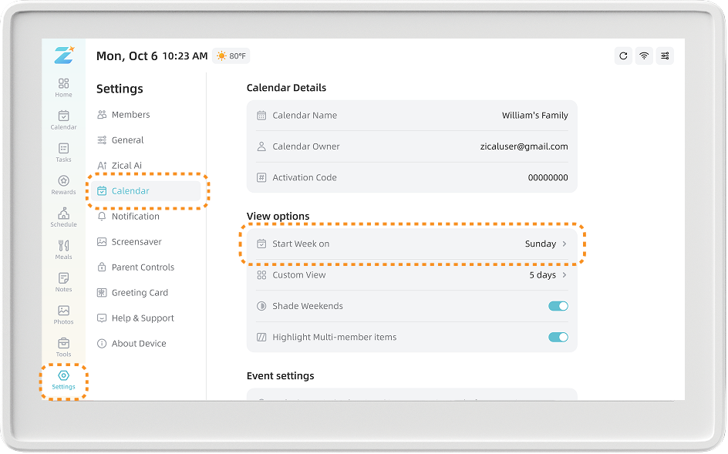
Task: Click the View options heading
Action: click(x=278, y=217)
